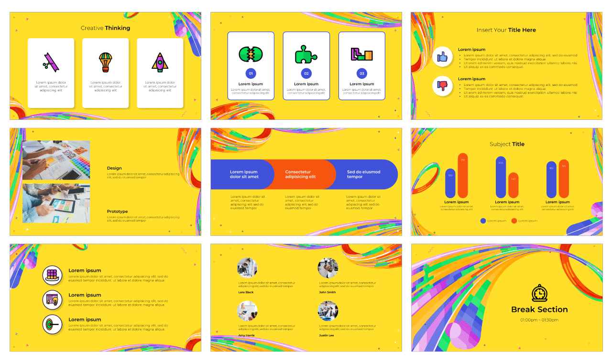
Task: Click the orange bar labeled 140
Action: click(513, 185)
